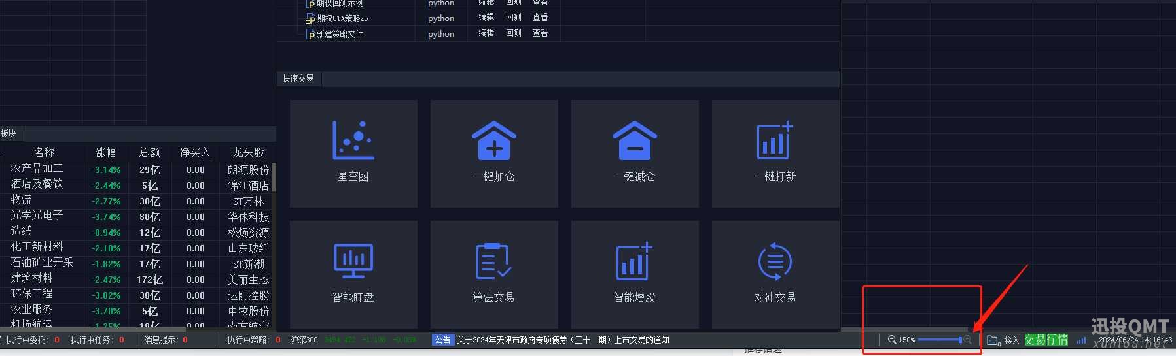Click the folder icon next to 接入
This screenshot has width=1176, height=356.
(x=993, y=340)
